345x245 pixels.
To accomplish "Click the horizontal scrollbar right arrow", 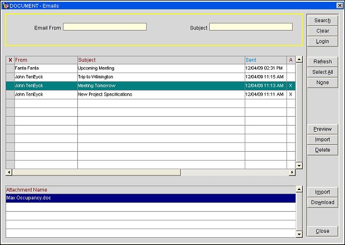I will point(292,173).
